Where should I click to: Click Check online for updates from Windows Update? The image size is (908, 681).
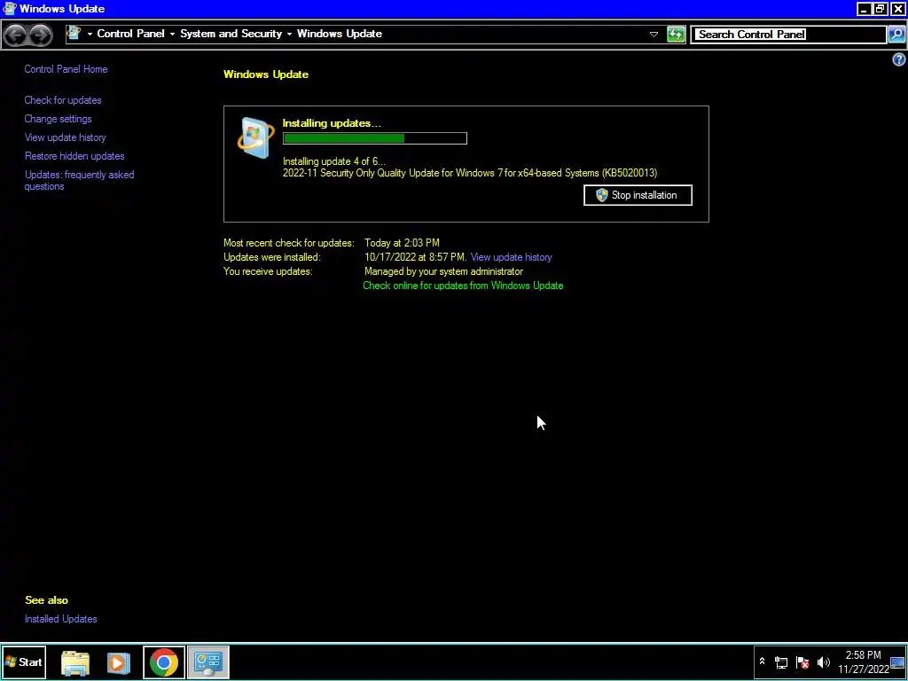[x=463, y=286]
